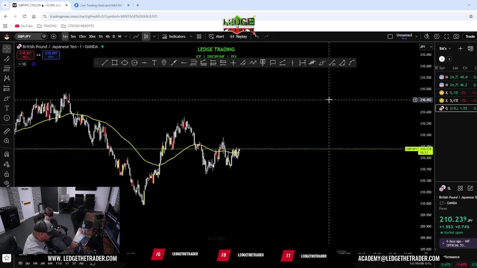
Task: Select the Text tool in left sidebar
Action: click(x=7, y=108)
